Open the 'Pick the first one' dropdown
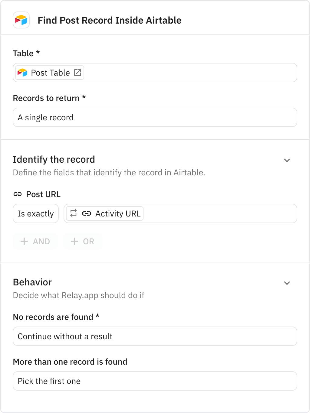The height and width of the screenshot is (413, 310). (x=155, y=381)
